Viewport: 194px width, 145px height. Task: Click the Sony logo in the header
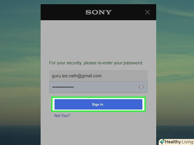click(x=99, y=12)
